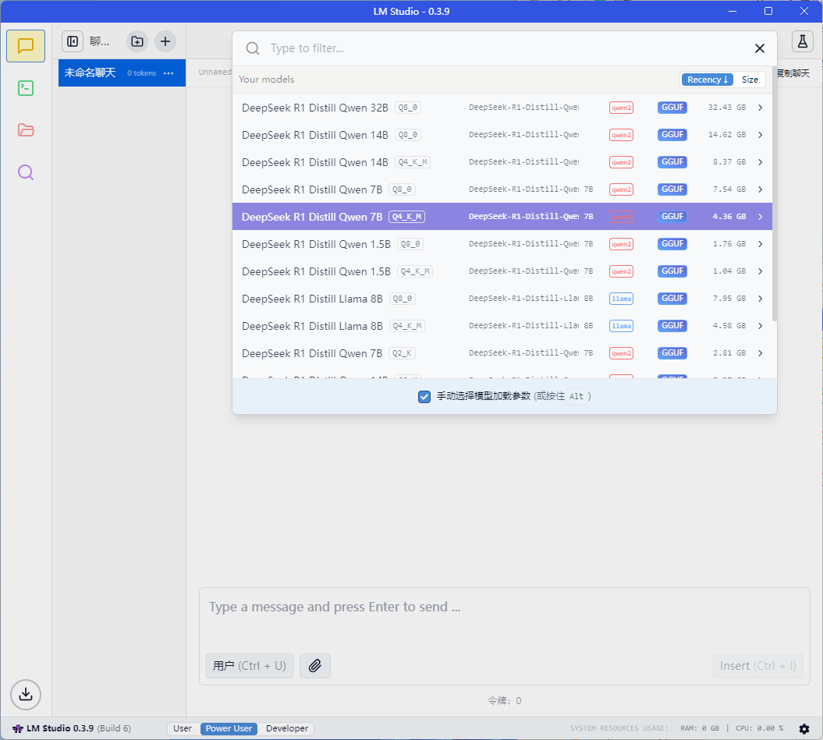Click the 令牌: 0 token counter
The width and height of the screenshot is (823, 740).
pos(505,701)
